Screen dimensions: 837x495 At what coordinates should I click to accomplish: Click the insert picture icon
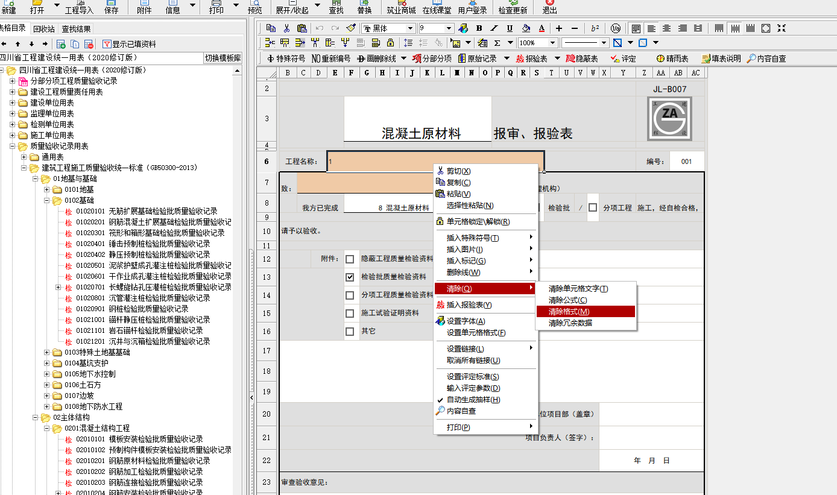(454, 43)
